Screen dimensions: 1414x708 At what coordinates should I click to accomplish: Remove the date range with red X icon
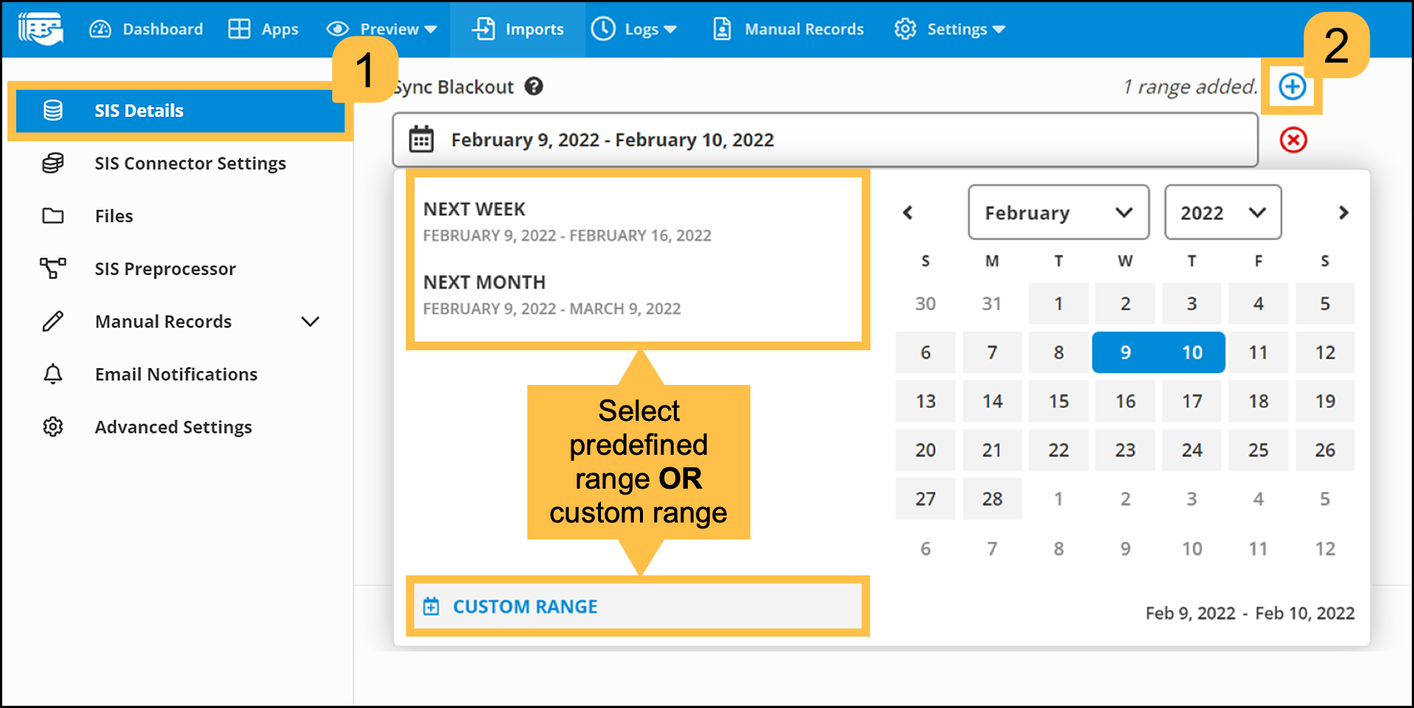tap(1292, 140)
